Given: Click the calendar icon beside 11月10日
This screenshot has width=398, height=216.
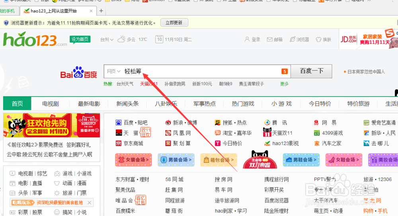Looking at the screenshot, I should [159, 39].
